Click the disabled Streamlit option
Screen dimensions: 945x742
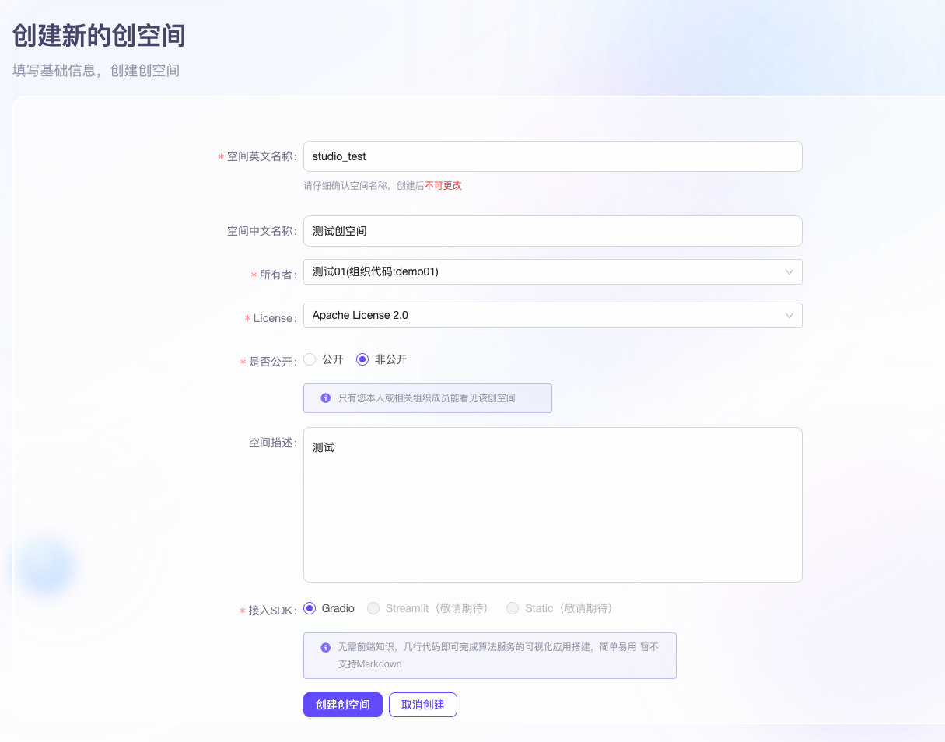point(373,608)
